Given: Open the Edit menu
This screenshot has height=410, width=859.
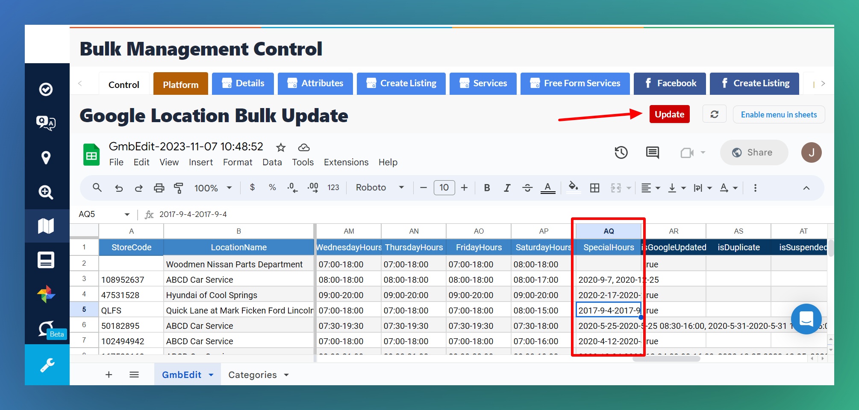Looking at the screenshot, I should [141, 162].
